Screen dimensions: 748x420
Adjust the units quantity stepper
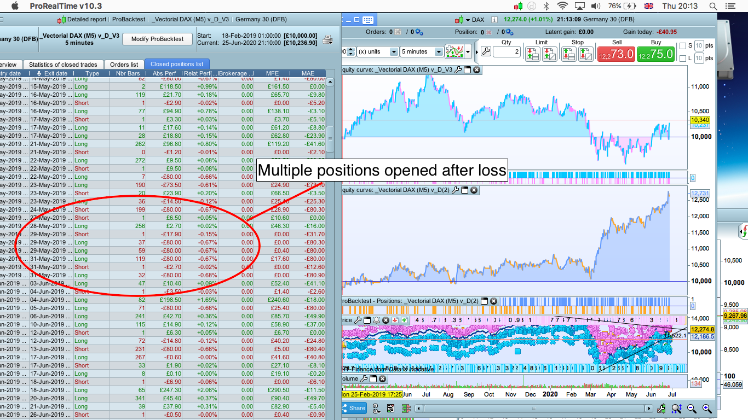tap(350, 52)
